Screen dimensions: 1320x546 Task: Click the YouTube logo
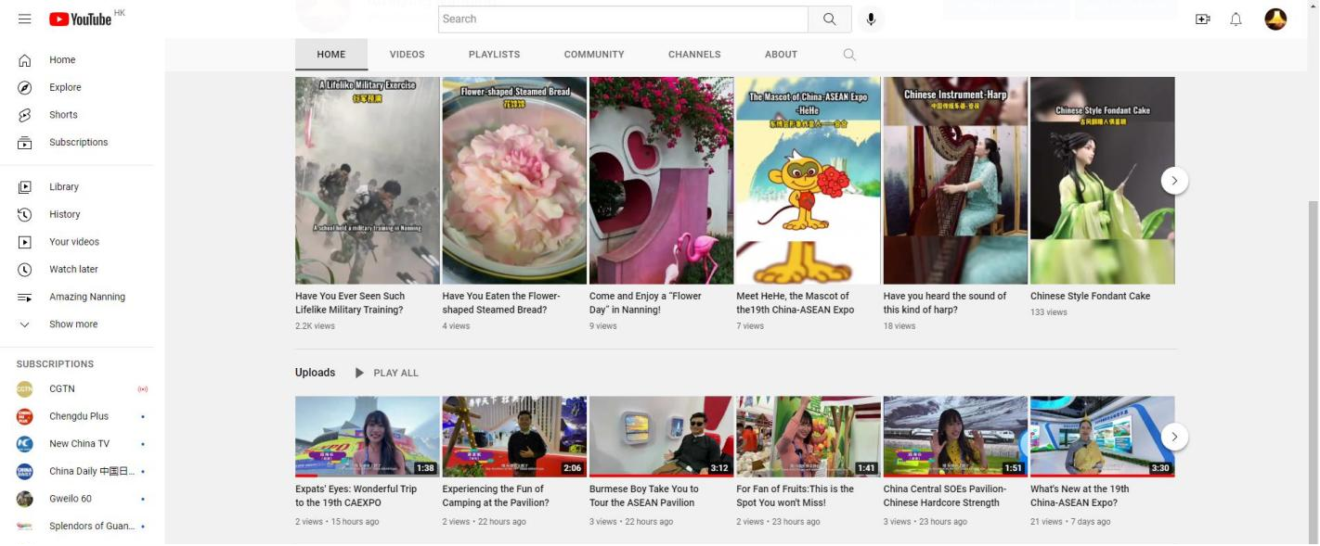[x=80, y=19]
